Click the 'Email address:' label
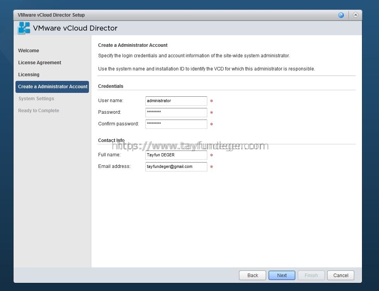 pyautogui.click(x=114, y=166)
